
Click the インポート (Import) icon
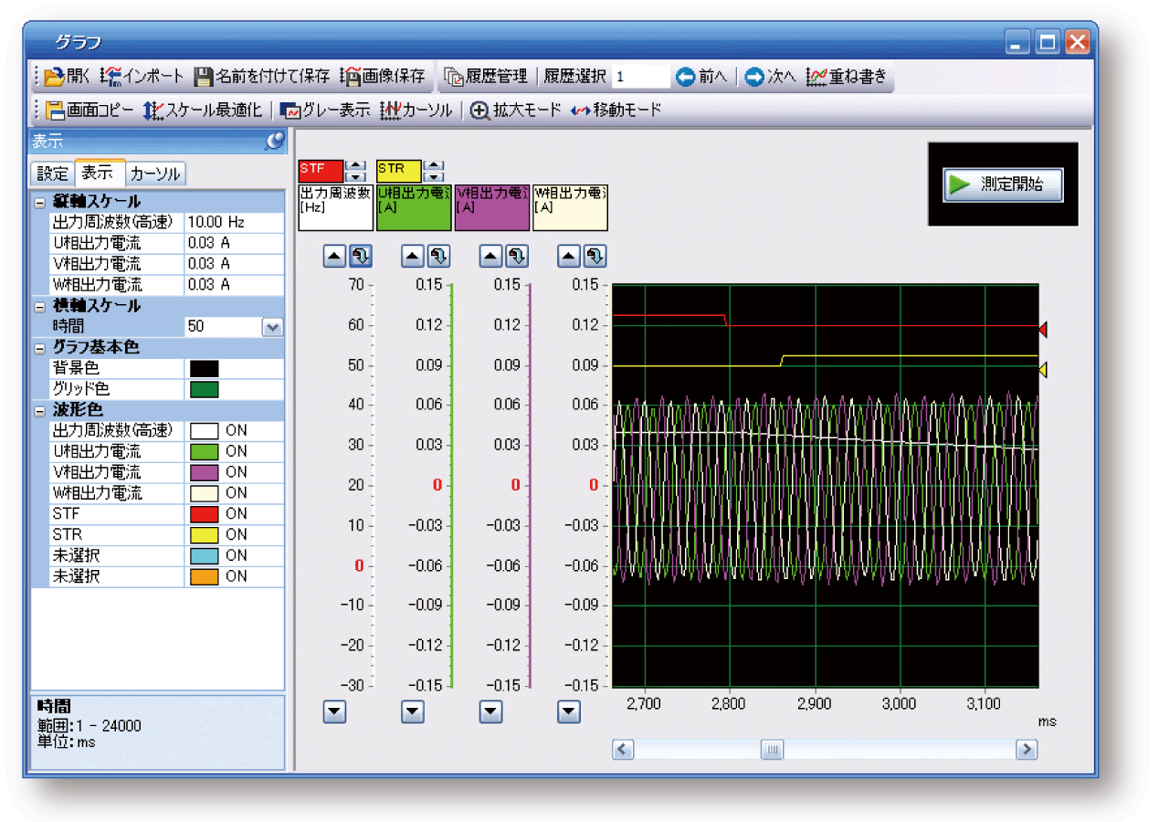pos(111,77)
